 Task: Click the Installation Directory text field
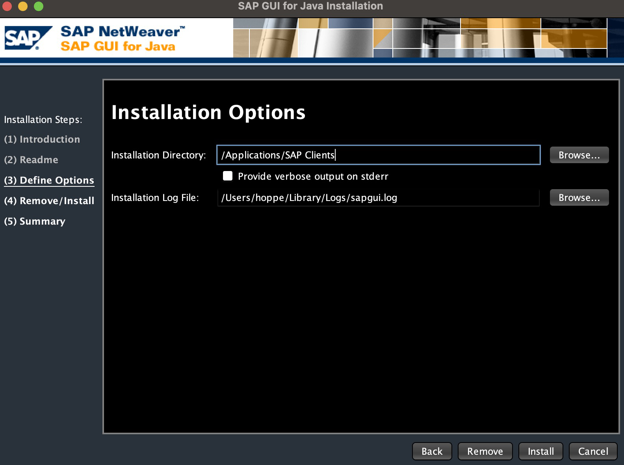pos(378,155)
